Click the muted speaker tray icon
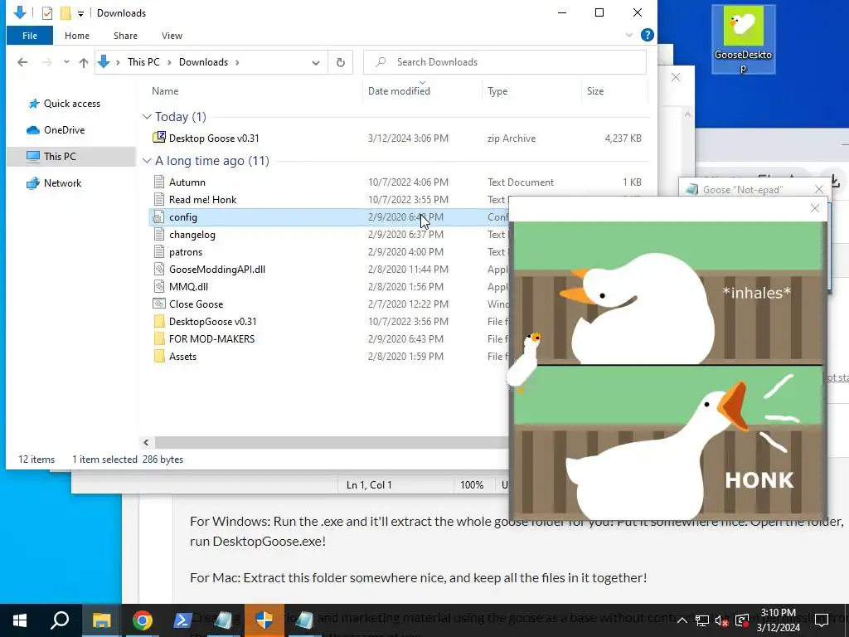849x637 pixels. point(721,620)
